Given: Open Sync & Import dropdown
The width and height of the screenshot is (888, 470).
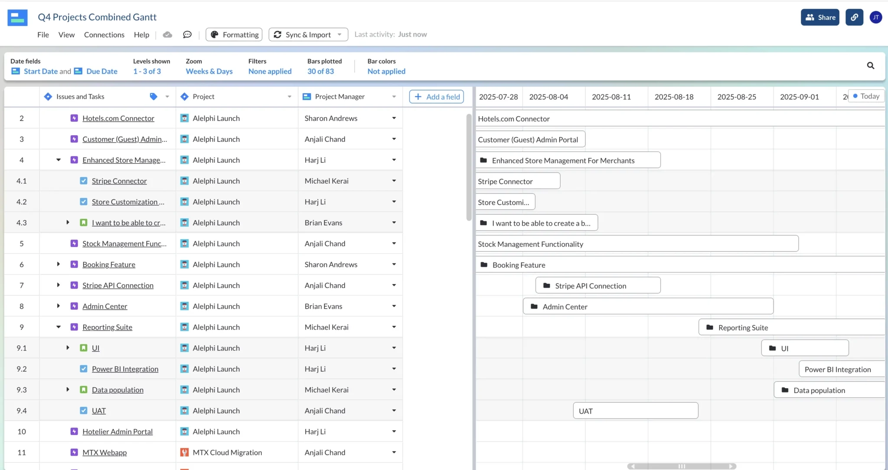Looking at the screenshot, I should pos(308,35).
